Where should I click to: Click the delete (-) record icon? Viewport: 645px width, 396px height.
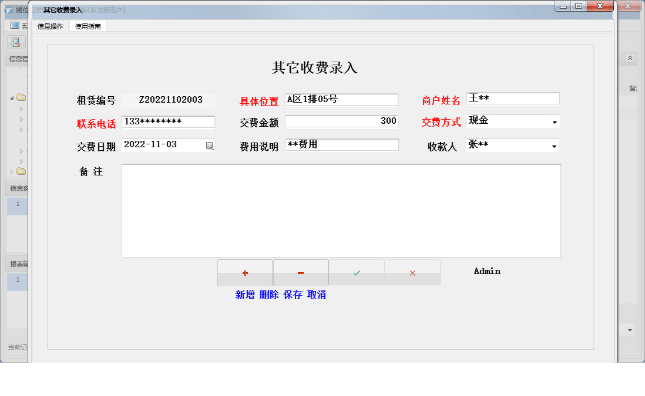pos(301,272)
